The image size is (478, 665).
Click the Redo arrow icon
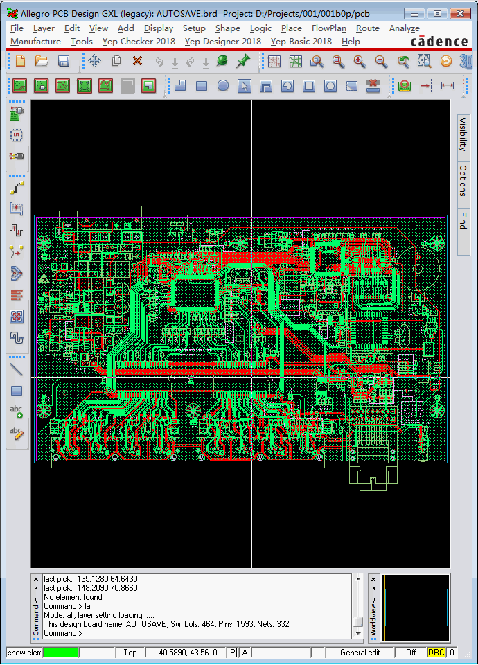(191, 62)
